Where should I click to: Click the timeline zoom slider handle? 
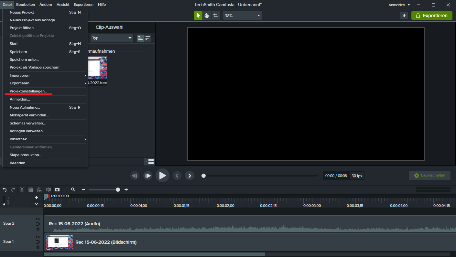118,190
